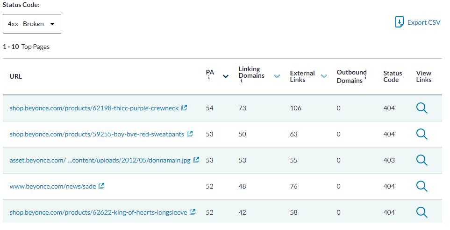450x230 pixels.
Task: Open external link icon for donnamain.jpg
Action: (x=196, y=160)
